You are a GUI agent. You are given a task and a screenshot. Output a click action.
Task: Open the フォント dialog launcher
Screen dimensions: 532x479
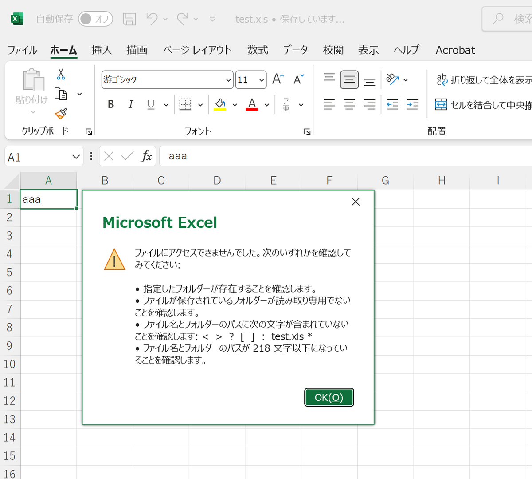307,132
